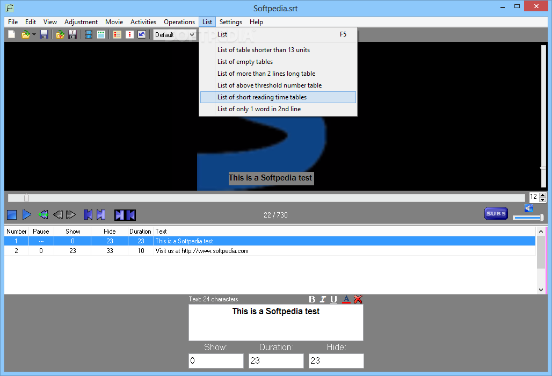Open the View menu
Screen dimensions: 552x376
coord(50,22)
